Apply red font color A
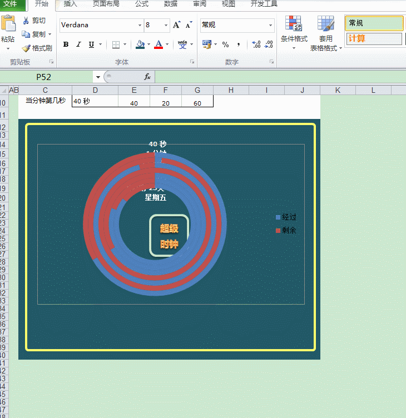The height and width of the screenshot is (418, 406). 159,44
